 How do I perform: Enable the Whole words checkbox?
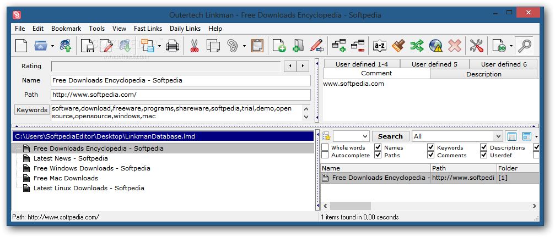click(x=325, y=147)
